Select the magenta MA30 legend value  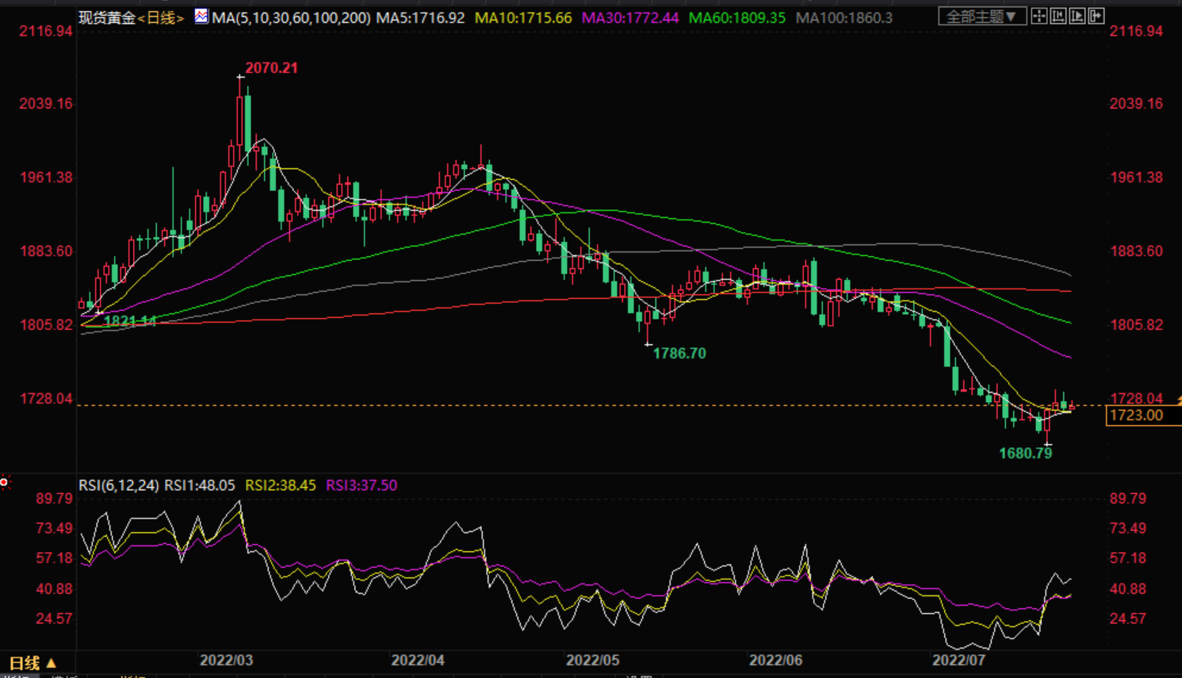[x=630, y=17]
